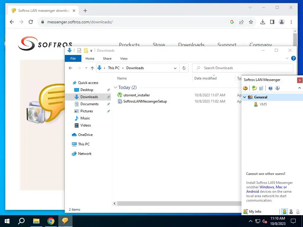Click the Chrome address bar URL
Screen dimensions: 303x227
(80, 22)
